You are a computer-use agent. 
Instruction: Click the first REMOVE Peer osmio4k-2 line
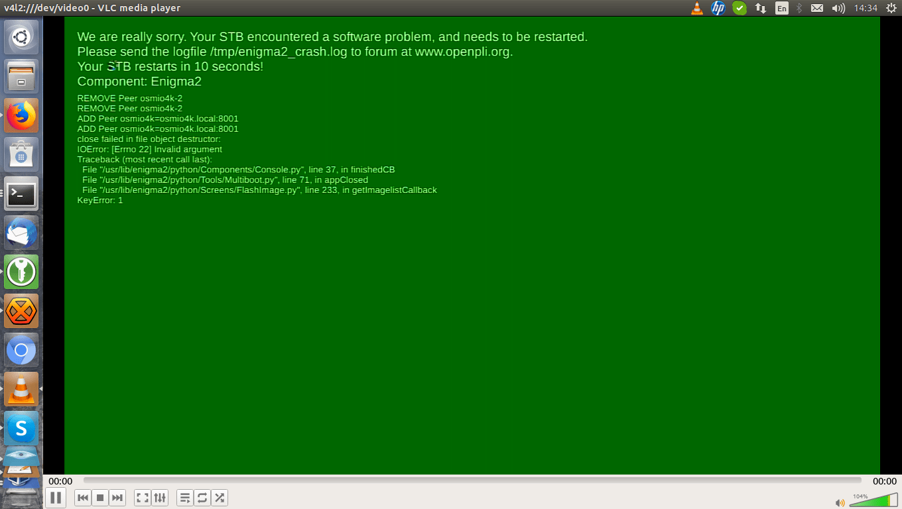130,98
